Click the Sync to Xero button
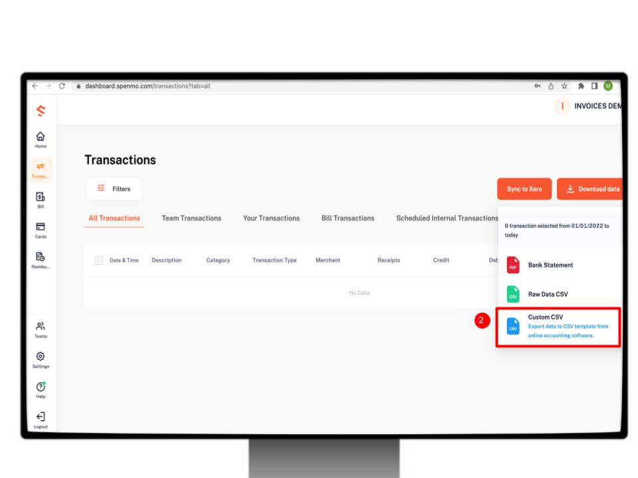Image resolution: width=638 pixels, height=478 pixels. pyautogui.click(x=524, y=189)
